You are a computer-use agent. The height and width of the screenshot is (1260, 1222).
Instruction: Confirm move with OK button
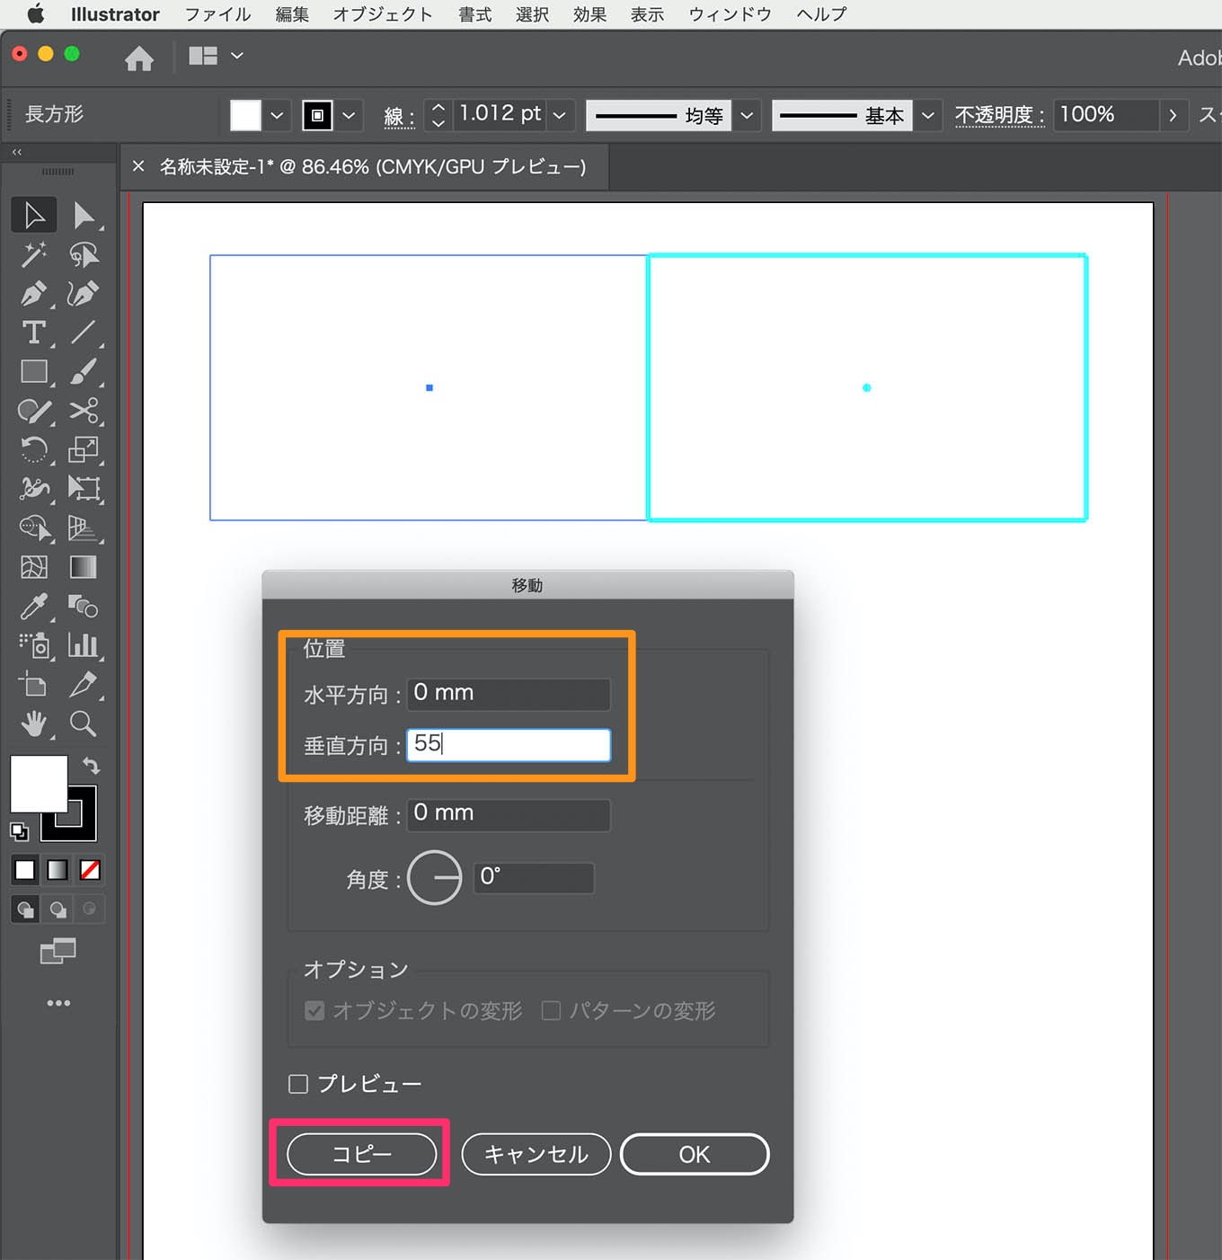695,1154
